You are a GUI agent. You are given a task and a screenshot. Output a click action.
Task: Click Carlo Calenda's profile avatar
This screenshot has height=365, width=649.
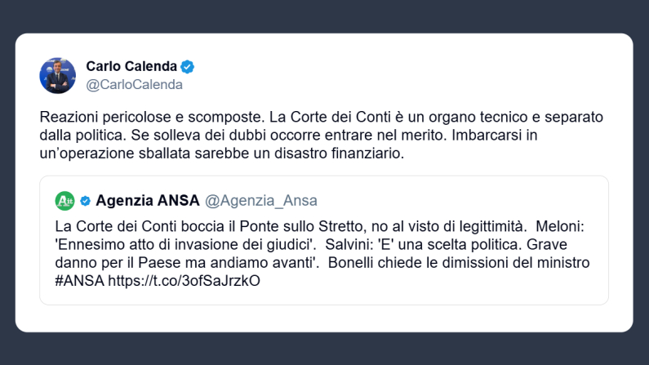[57, 75]
